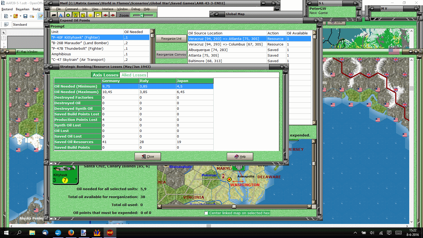The width and height of the screenshot is (423, 238).
Task: Open the Info menu
Action: [85, 9]
